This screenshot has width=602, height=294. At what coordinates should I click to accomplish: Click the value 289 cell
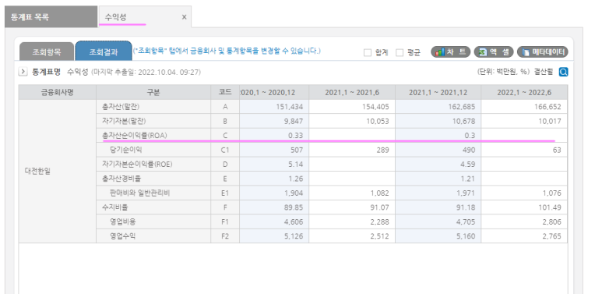click(x=352, y=150)
